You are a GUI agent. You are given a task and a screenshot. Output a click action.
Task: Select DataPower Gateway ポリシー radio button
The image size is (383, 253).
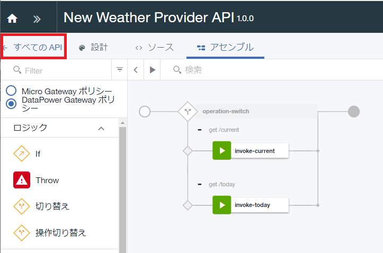11,104
